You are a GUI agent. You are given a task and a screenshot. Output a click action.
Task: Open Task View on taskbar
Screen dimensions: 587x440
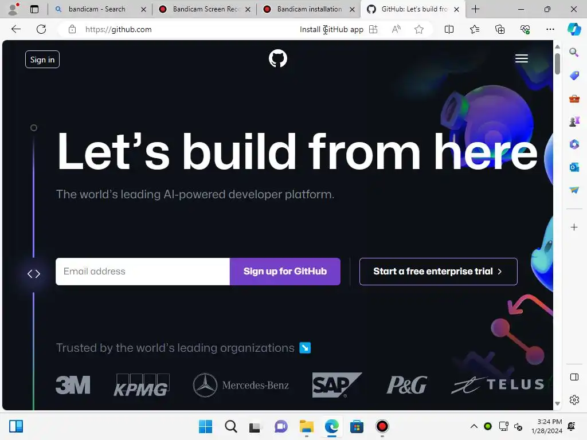click(x=255, y=426)
